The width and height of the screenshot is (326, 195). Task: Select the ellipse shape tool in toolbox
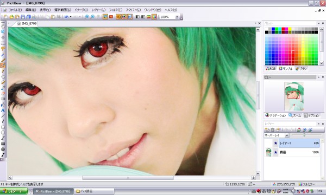click(3, 133)
